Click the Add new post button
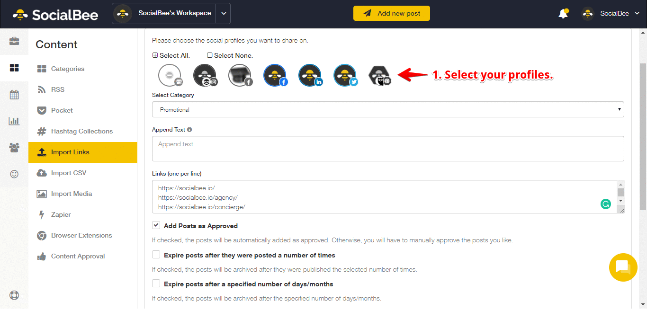The image size is (647, 310). (x=392, y=13)
